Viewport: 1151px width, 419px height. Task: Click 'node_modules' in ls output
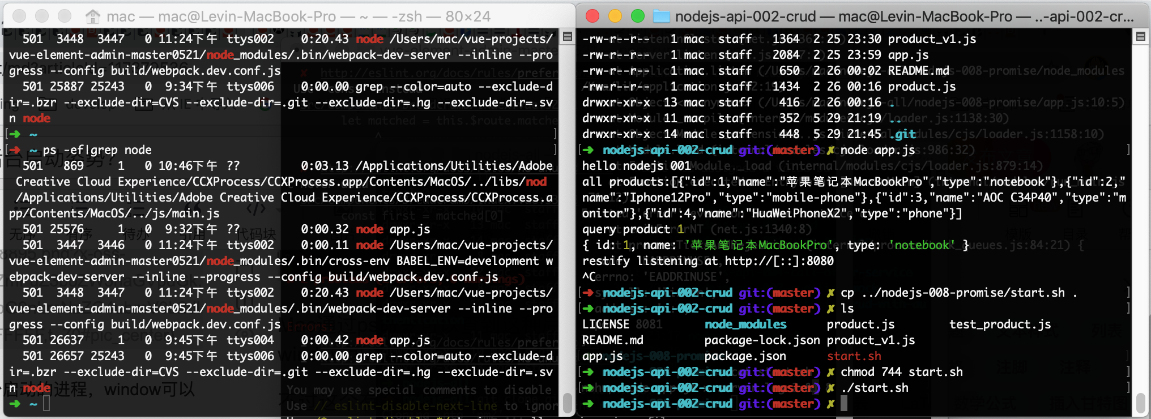point(745,324)
